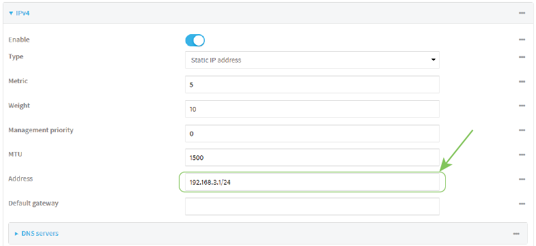The width and height of the screenshot is (536, 246).
Task: Collapse the IPv4 section
Action: point(21,14)
